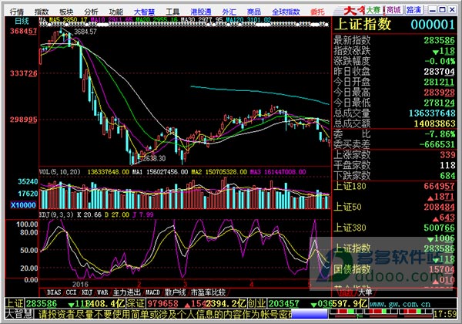Open the red 委托 trading menu
This screenshot has height=324, width=462.
coord(317,12)
